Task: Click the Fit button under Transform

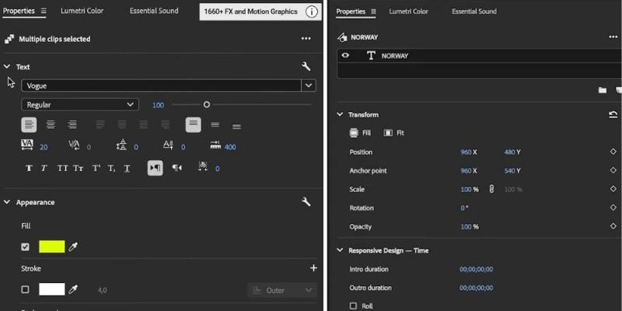Action: coord(394,133)
